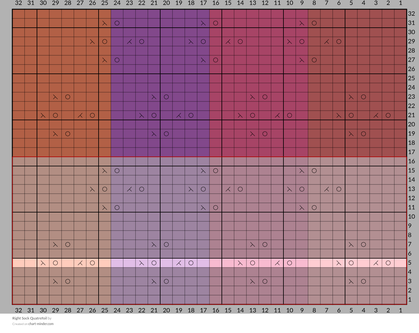The height and width of the screenshot is (333, 419).
Task: Click the ssk symbol at row 15, column 17
Action: (x=203, y=171)
